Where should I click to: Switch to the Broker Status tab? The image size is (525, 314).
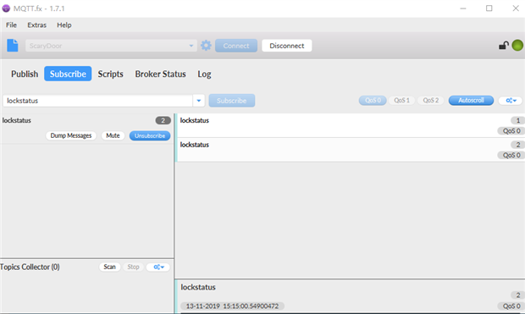160,74
